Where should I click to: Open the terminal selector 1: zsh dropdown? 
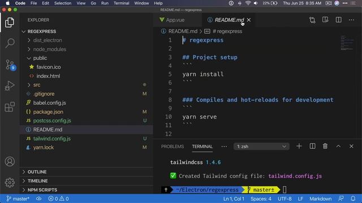click(261, 147)
